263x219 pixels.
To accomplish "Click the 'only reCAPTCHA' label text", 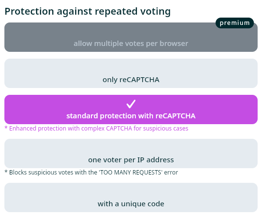I will (x=131, y=80).
